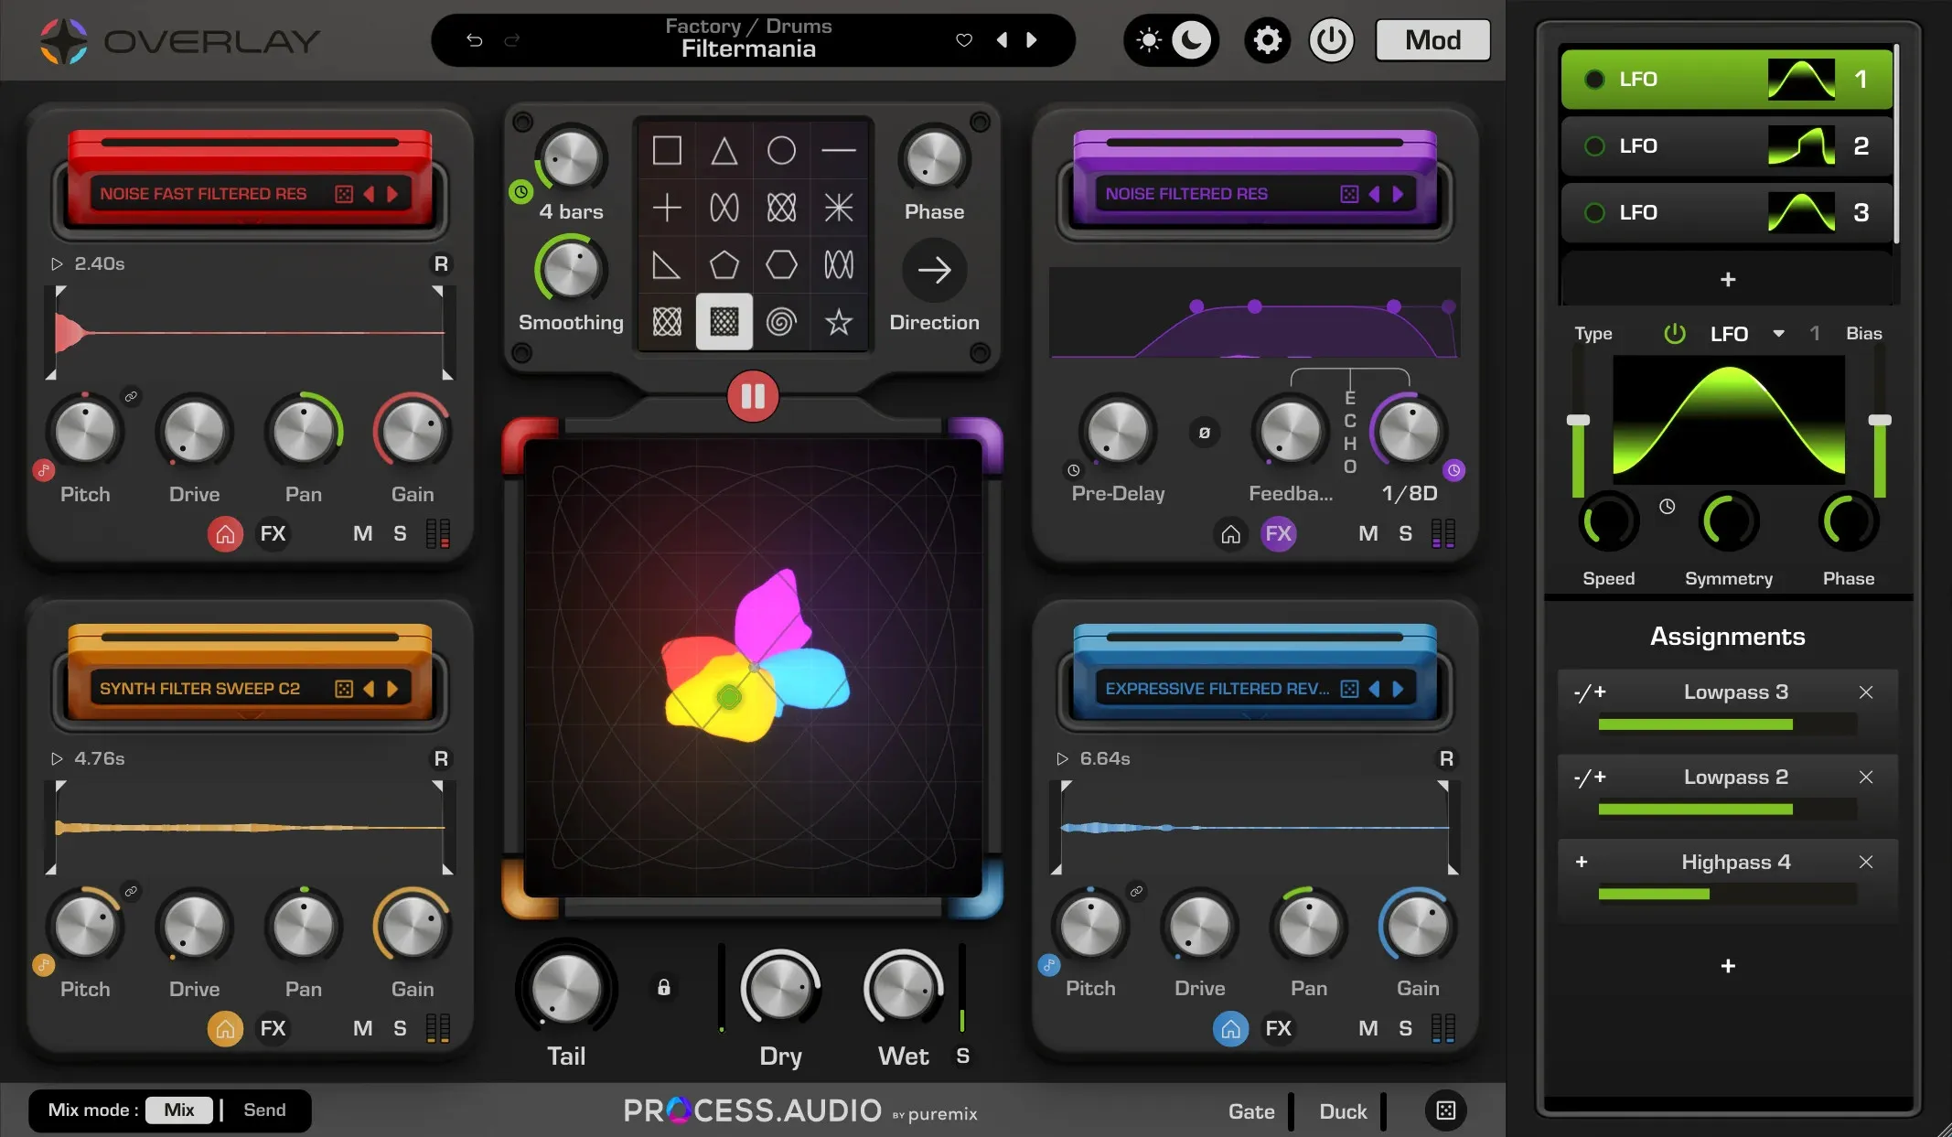Click the Tail lock icon

tap(664, 988)
